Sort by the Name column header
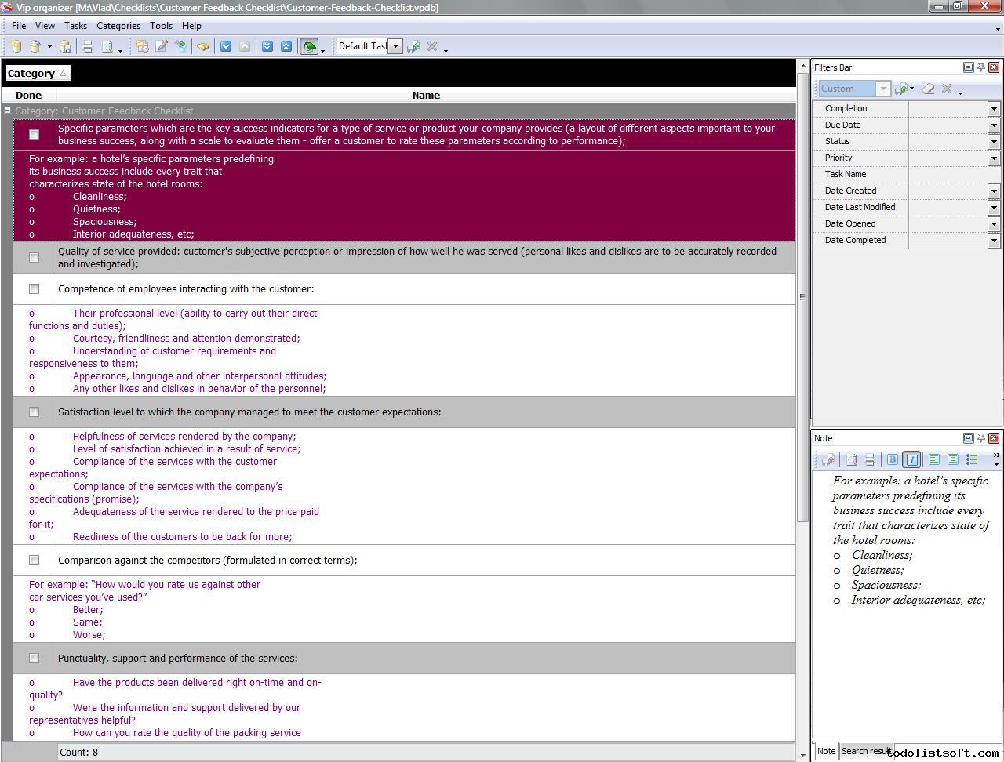This screenshot has height=762, width=1004. point(426,95)
